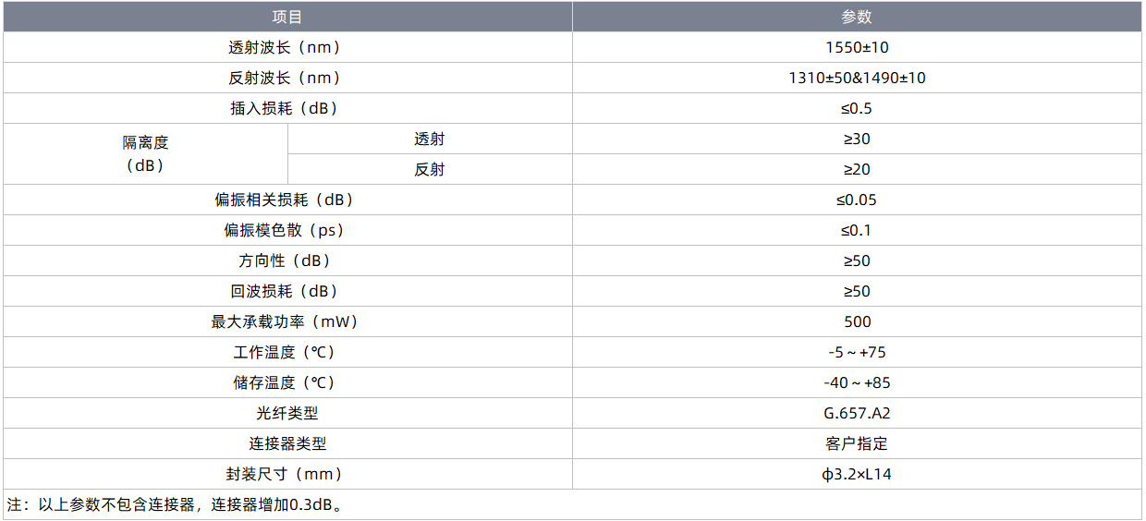Click the 客户指定 connector value
The width and height of the screenshot is (1146, 521).
coord(857,443)
